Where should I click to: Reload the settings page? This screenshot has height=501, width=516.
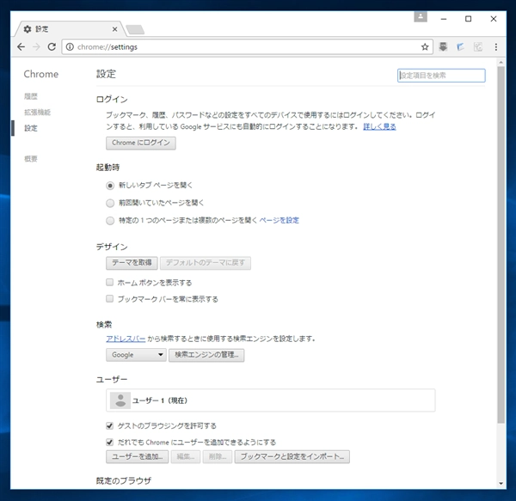pyautogui.click(x=52, y=47)
